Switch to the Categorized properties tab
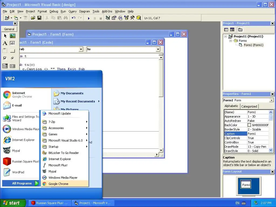276x207 pixels. (249, 106)
